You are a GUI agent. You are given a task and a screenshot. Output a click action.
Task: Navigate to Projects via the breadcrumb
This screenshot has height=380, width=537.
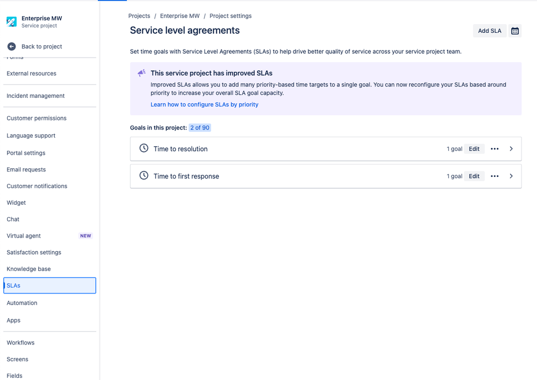139,16
